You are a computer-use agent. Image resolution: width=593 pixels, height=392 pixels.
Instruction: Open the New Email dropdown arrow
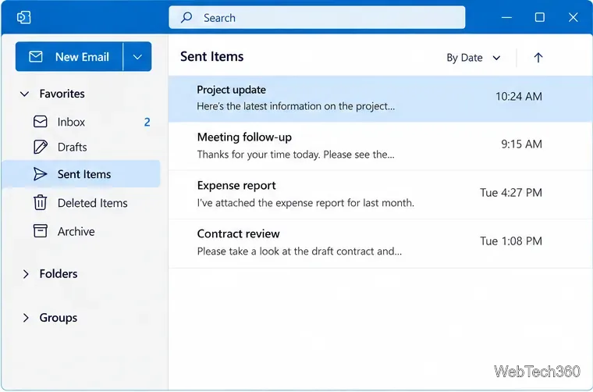pyautogui.click(x=137, y=57)
